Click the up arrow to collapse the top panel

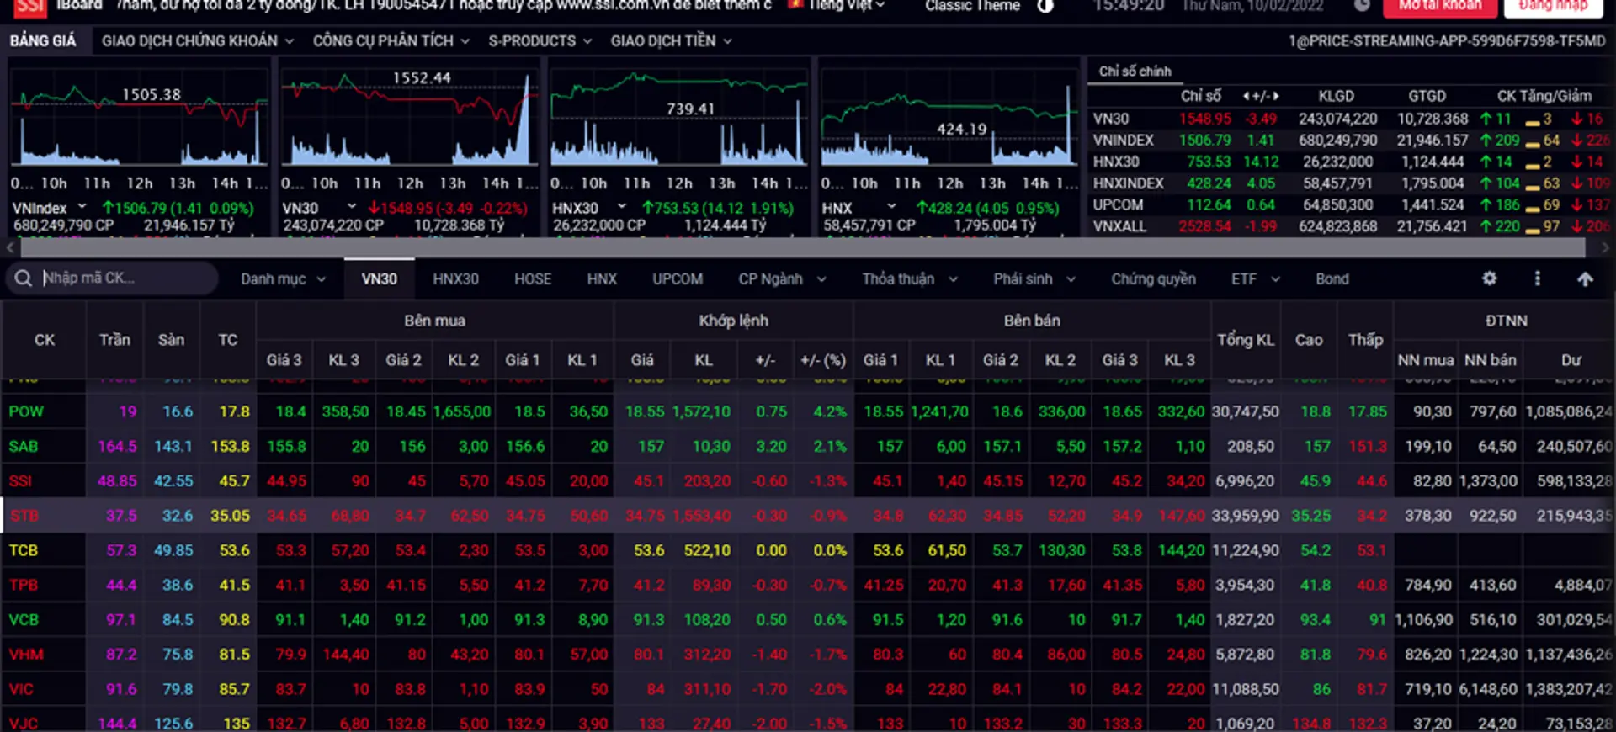1585,278
